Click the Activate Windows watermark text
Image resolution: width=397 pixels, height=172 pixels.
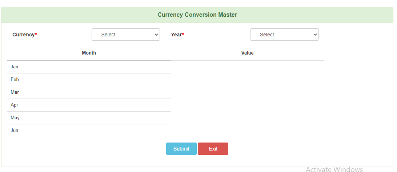click(x=334, y=169)
